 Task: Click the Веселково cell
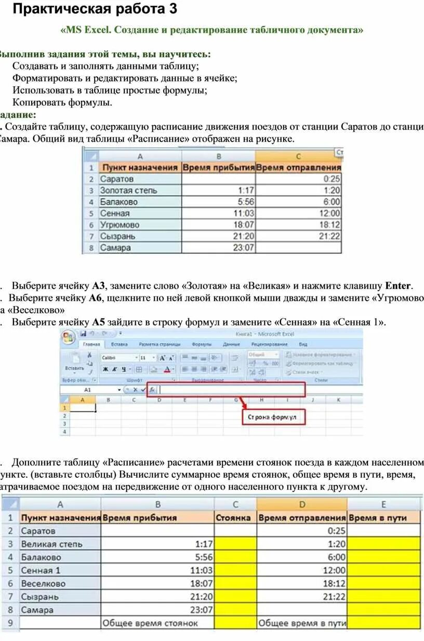click(x=60, y=583)
